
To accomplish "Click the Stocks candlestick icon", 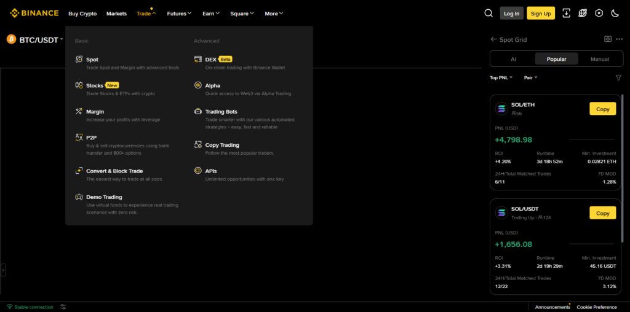I will pos(79,85).
